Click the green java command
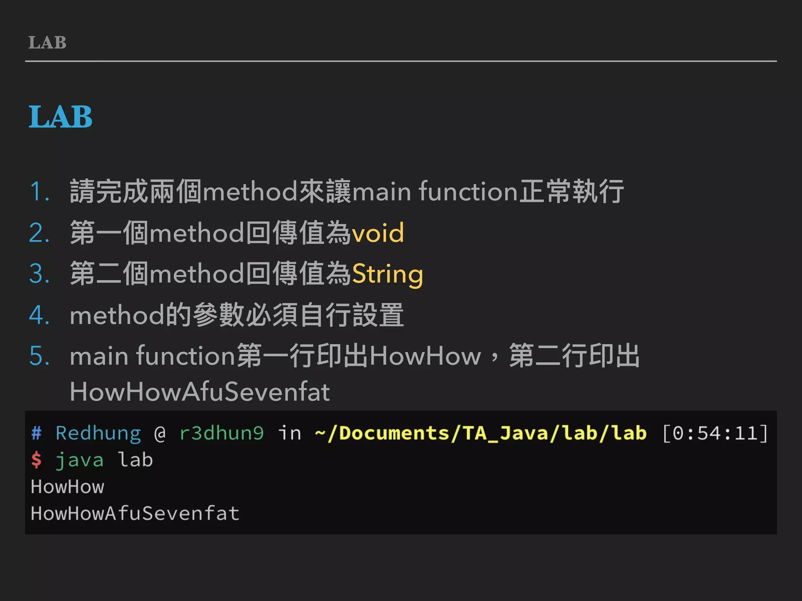Viewport: 802px width, 601px height. (x=80, y=460)
